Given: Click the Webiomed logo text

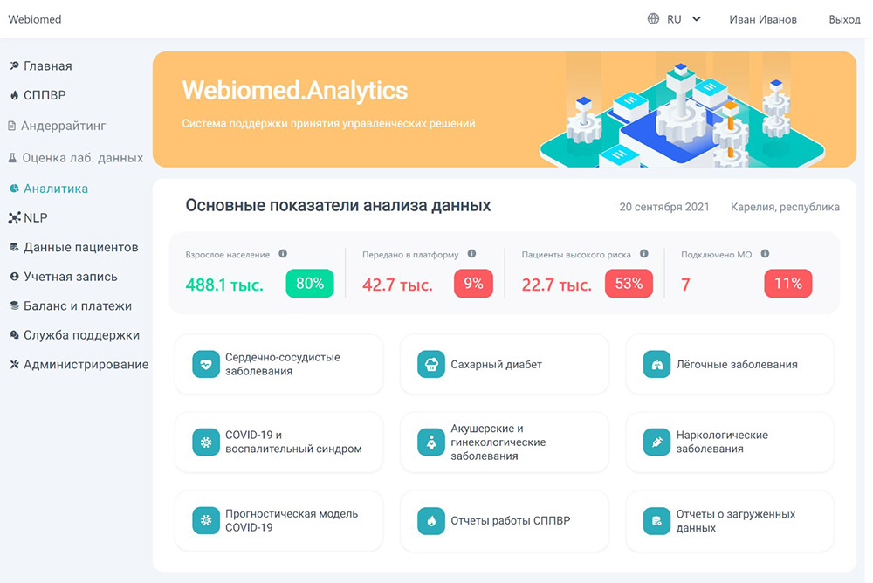Looking at the screenshot, I should (x=35, y=19).
